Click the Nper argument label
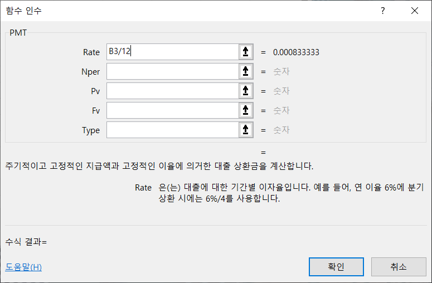Screen dimensions: 432x283 pos(91,72)
